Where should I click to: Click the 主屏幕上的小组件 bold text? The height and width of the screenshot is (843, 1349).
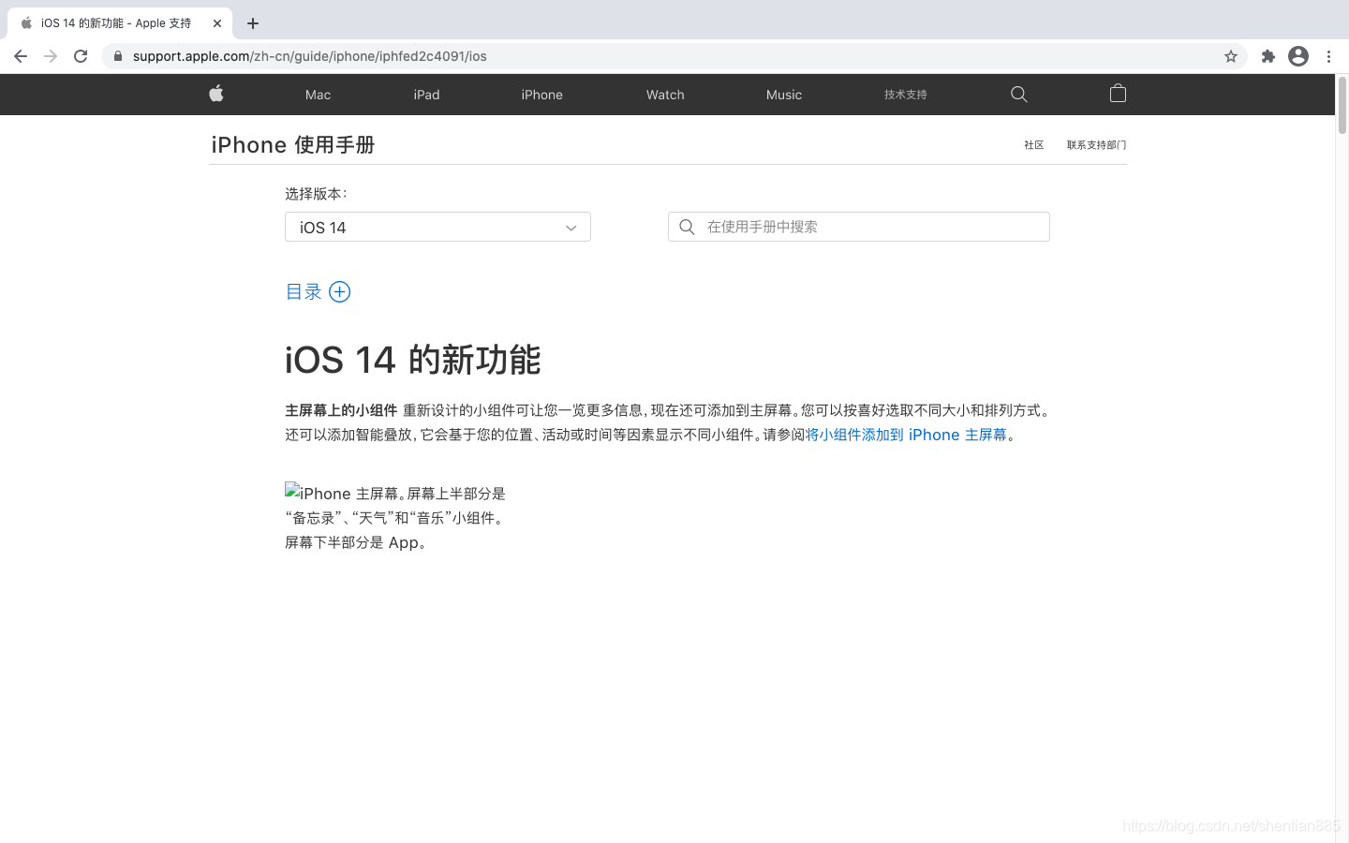point(341,410)
